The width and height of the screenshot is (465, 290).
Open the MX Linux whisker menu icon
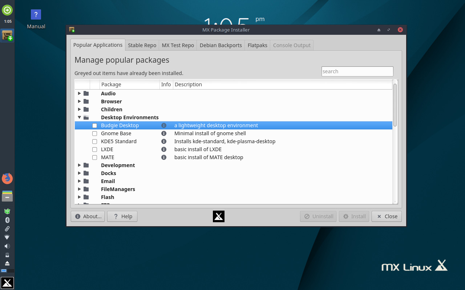point(7,283)
